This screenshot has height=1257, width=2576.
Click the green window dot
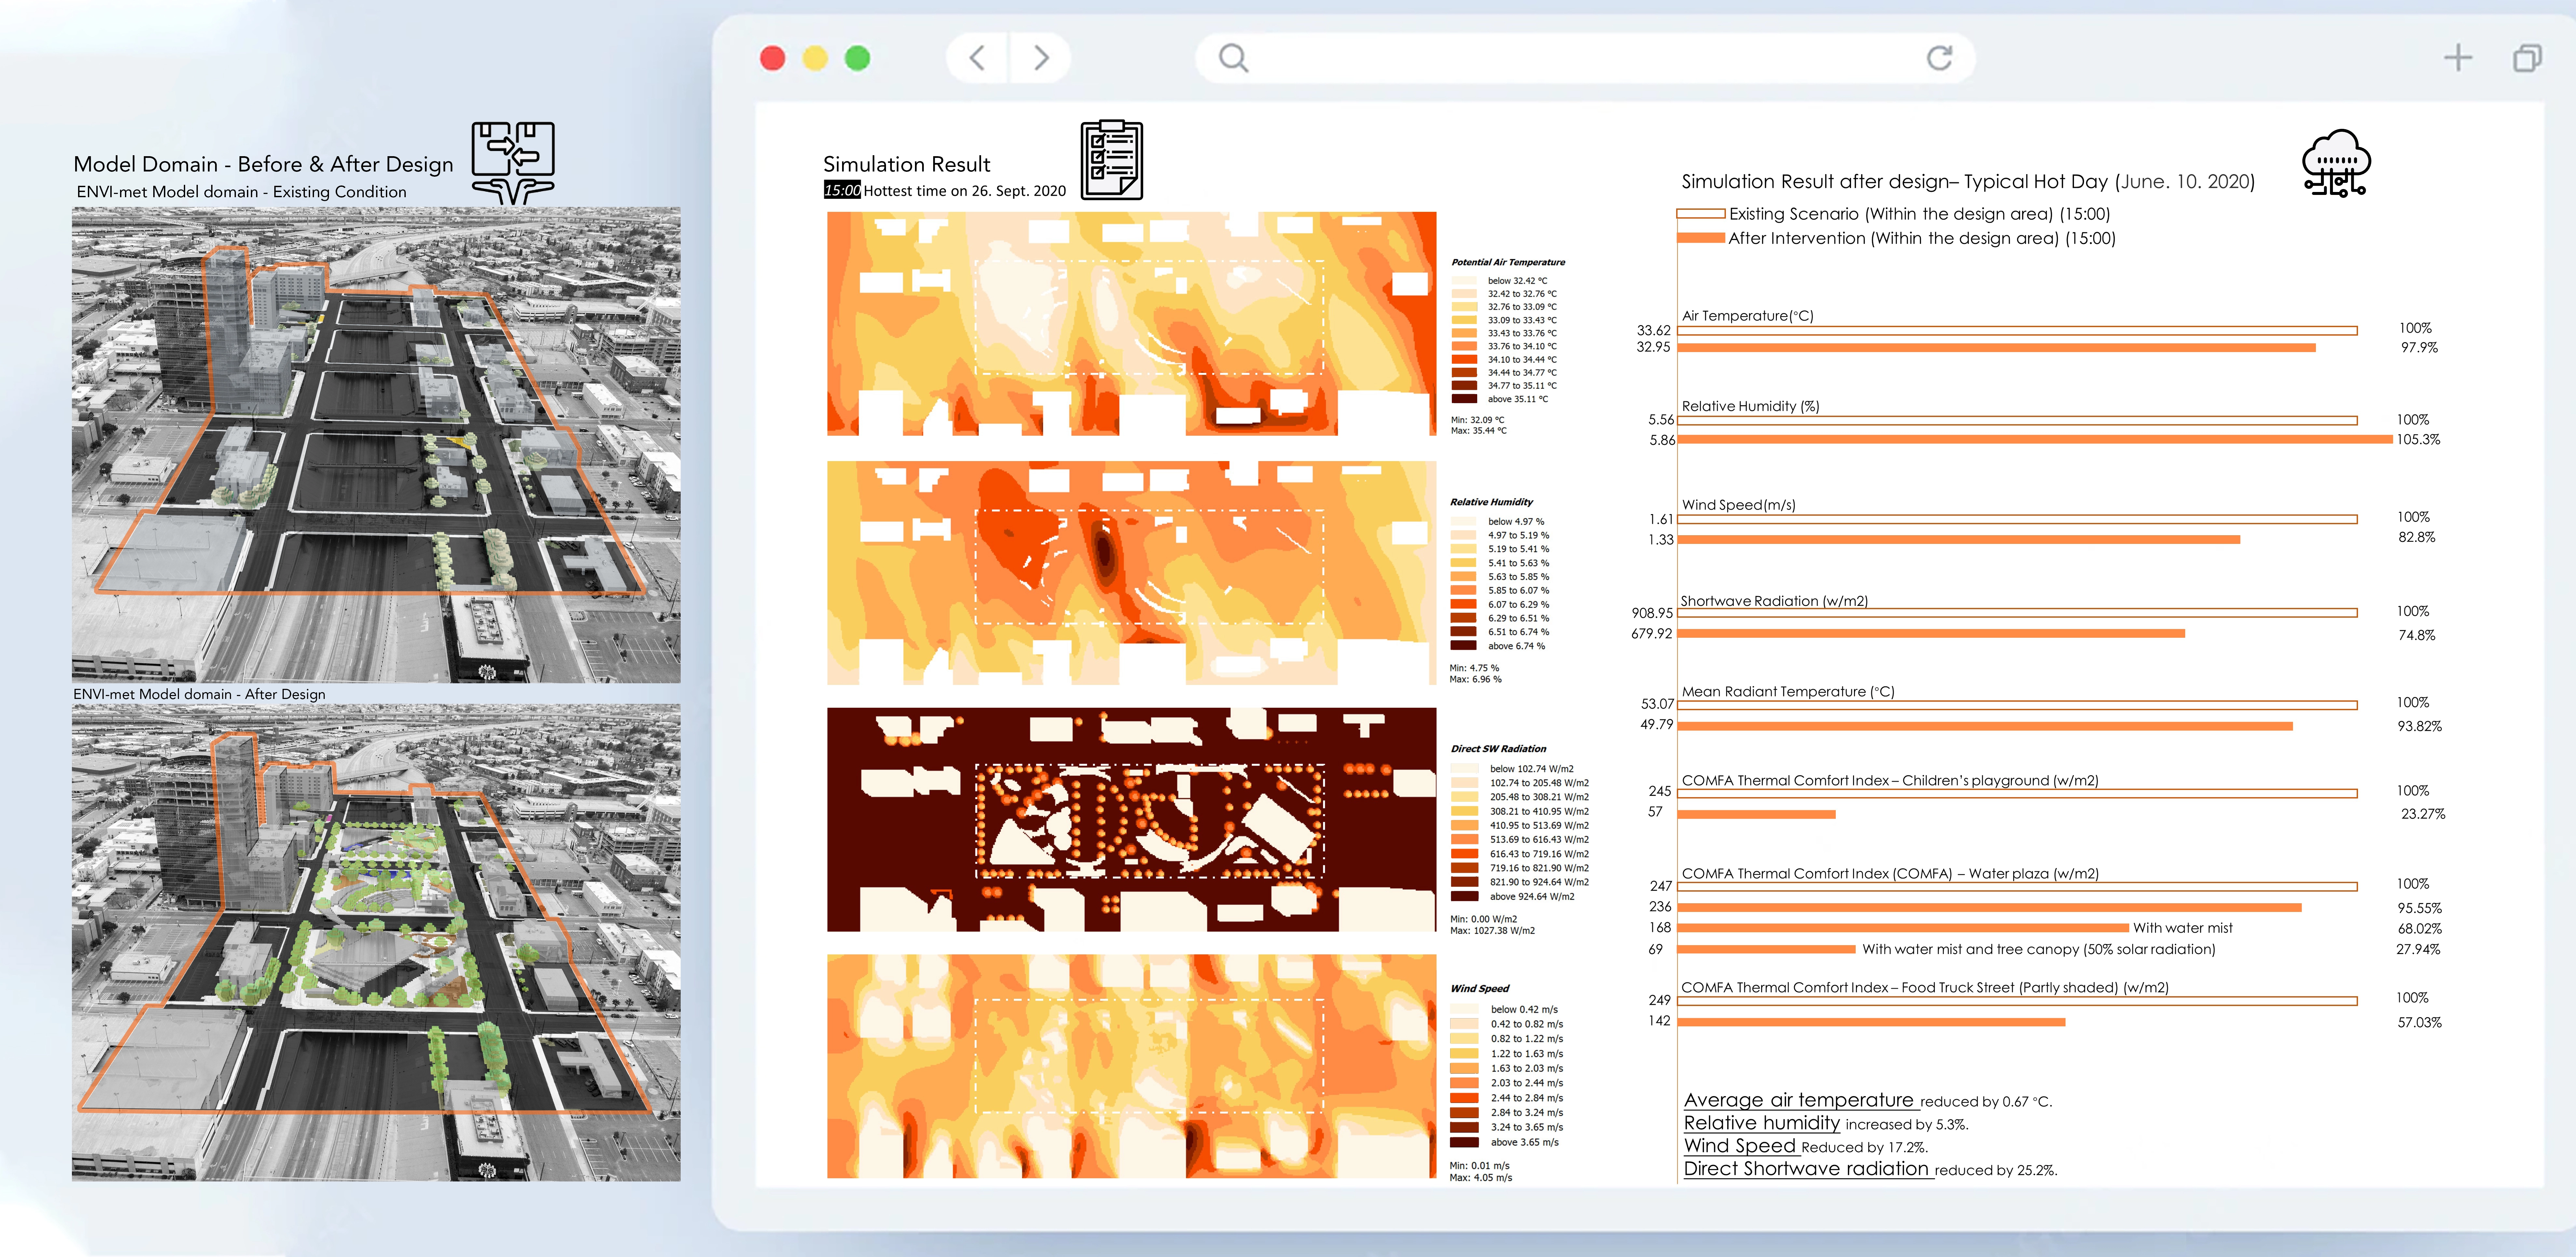click(857, 58)
